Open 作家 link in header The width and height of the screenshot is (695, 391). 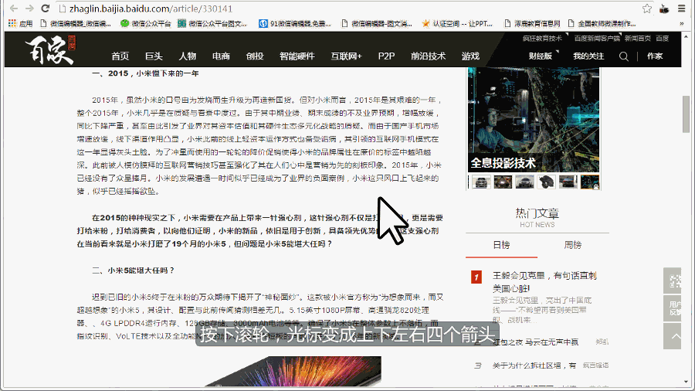tap(655, 56)
